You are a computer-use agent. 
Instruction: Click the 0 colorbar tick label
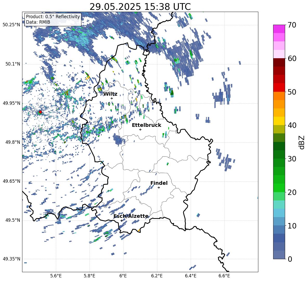(x=290, y=259)
